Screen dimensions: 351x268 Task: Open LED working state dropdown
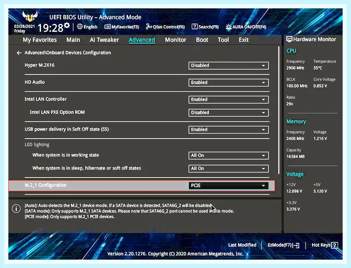tap(229, 155)
